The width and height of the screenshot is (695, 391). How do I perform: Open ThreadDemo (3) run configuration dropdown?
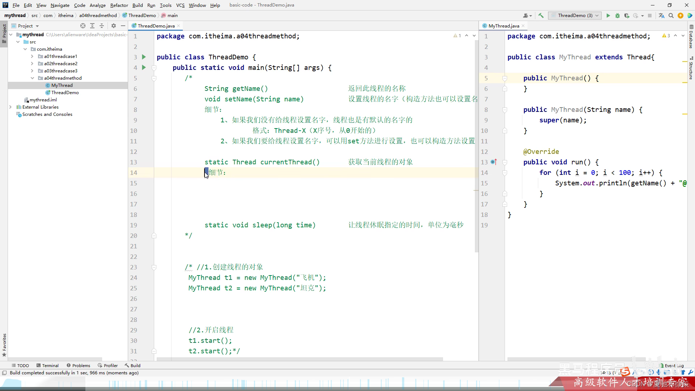[575, 16]
